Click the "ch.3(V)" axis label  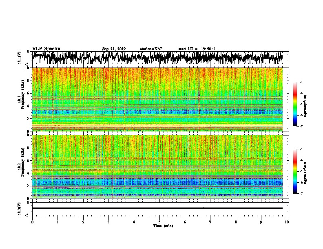click(19, 209)
